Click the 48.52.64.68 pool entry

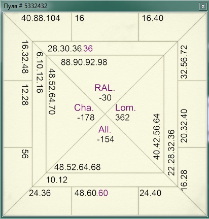(x=78, y=167)
